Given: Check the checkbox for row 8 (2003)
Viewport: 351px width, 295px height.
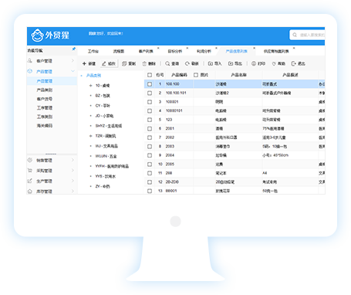Looking at the screenshot, I should click(x=150, y=146).
